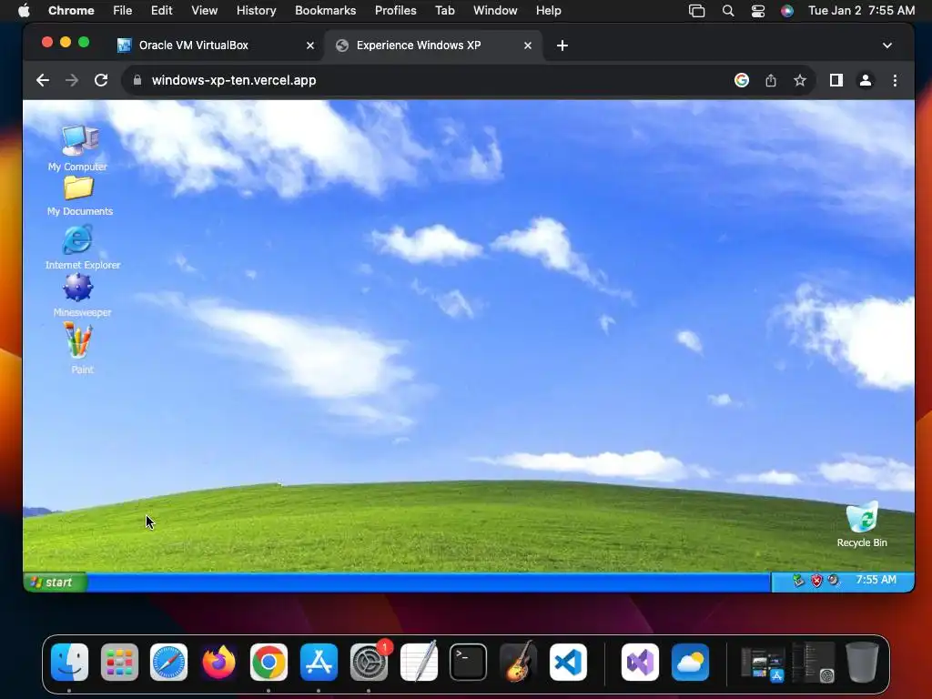The height and width of the screenshot is (699, 932).
Task: Click Chrome icon in the Dock
Action: (x=268, y=662)
